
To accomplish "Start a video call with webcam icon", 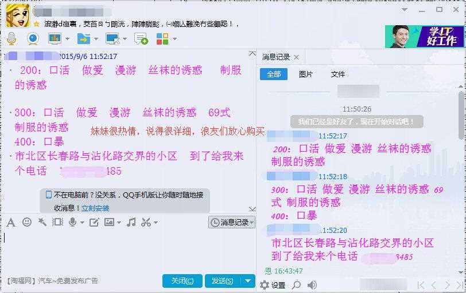I will pos(33,38).
